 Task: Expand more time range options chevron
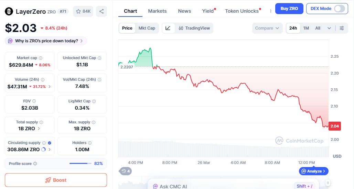[329, 28]
